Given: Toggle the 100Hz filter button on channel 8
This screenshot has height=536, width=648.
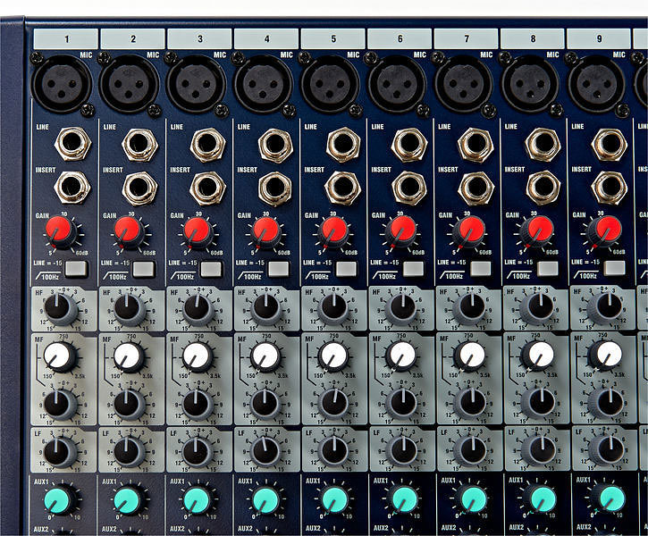Looking at the screenshot, I should [548, 268].
